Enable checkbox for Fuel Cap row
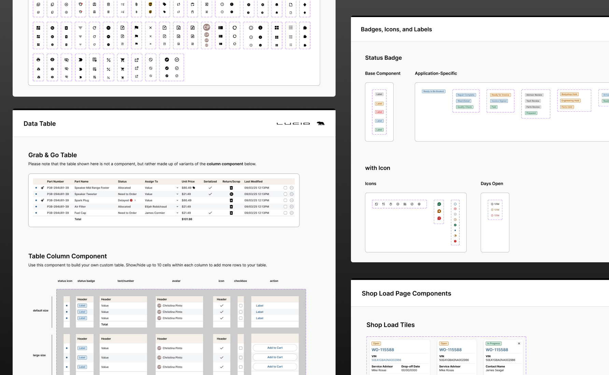Screen dimensions: 609x375 285,213
